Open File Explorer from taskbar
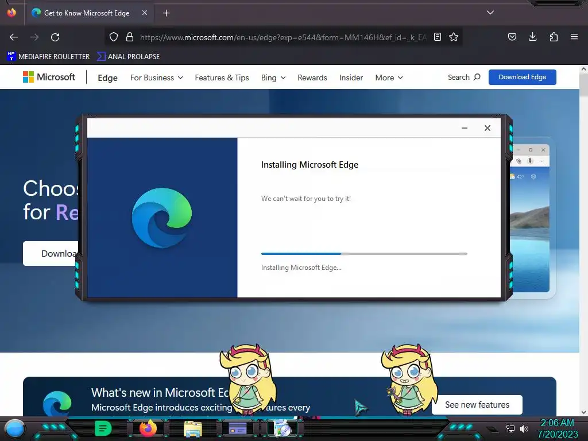Screen dimensions: 588x441 pyautogui.click(x=193, y=428)
